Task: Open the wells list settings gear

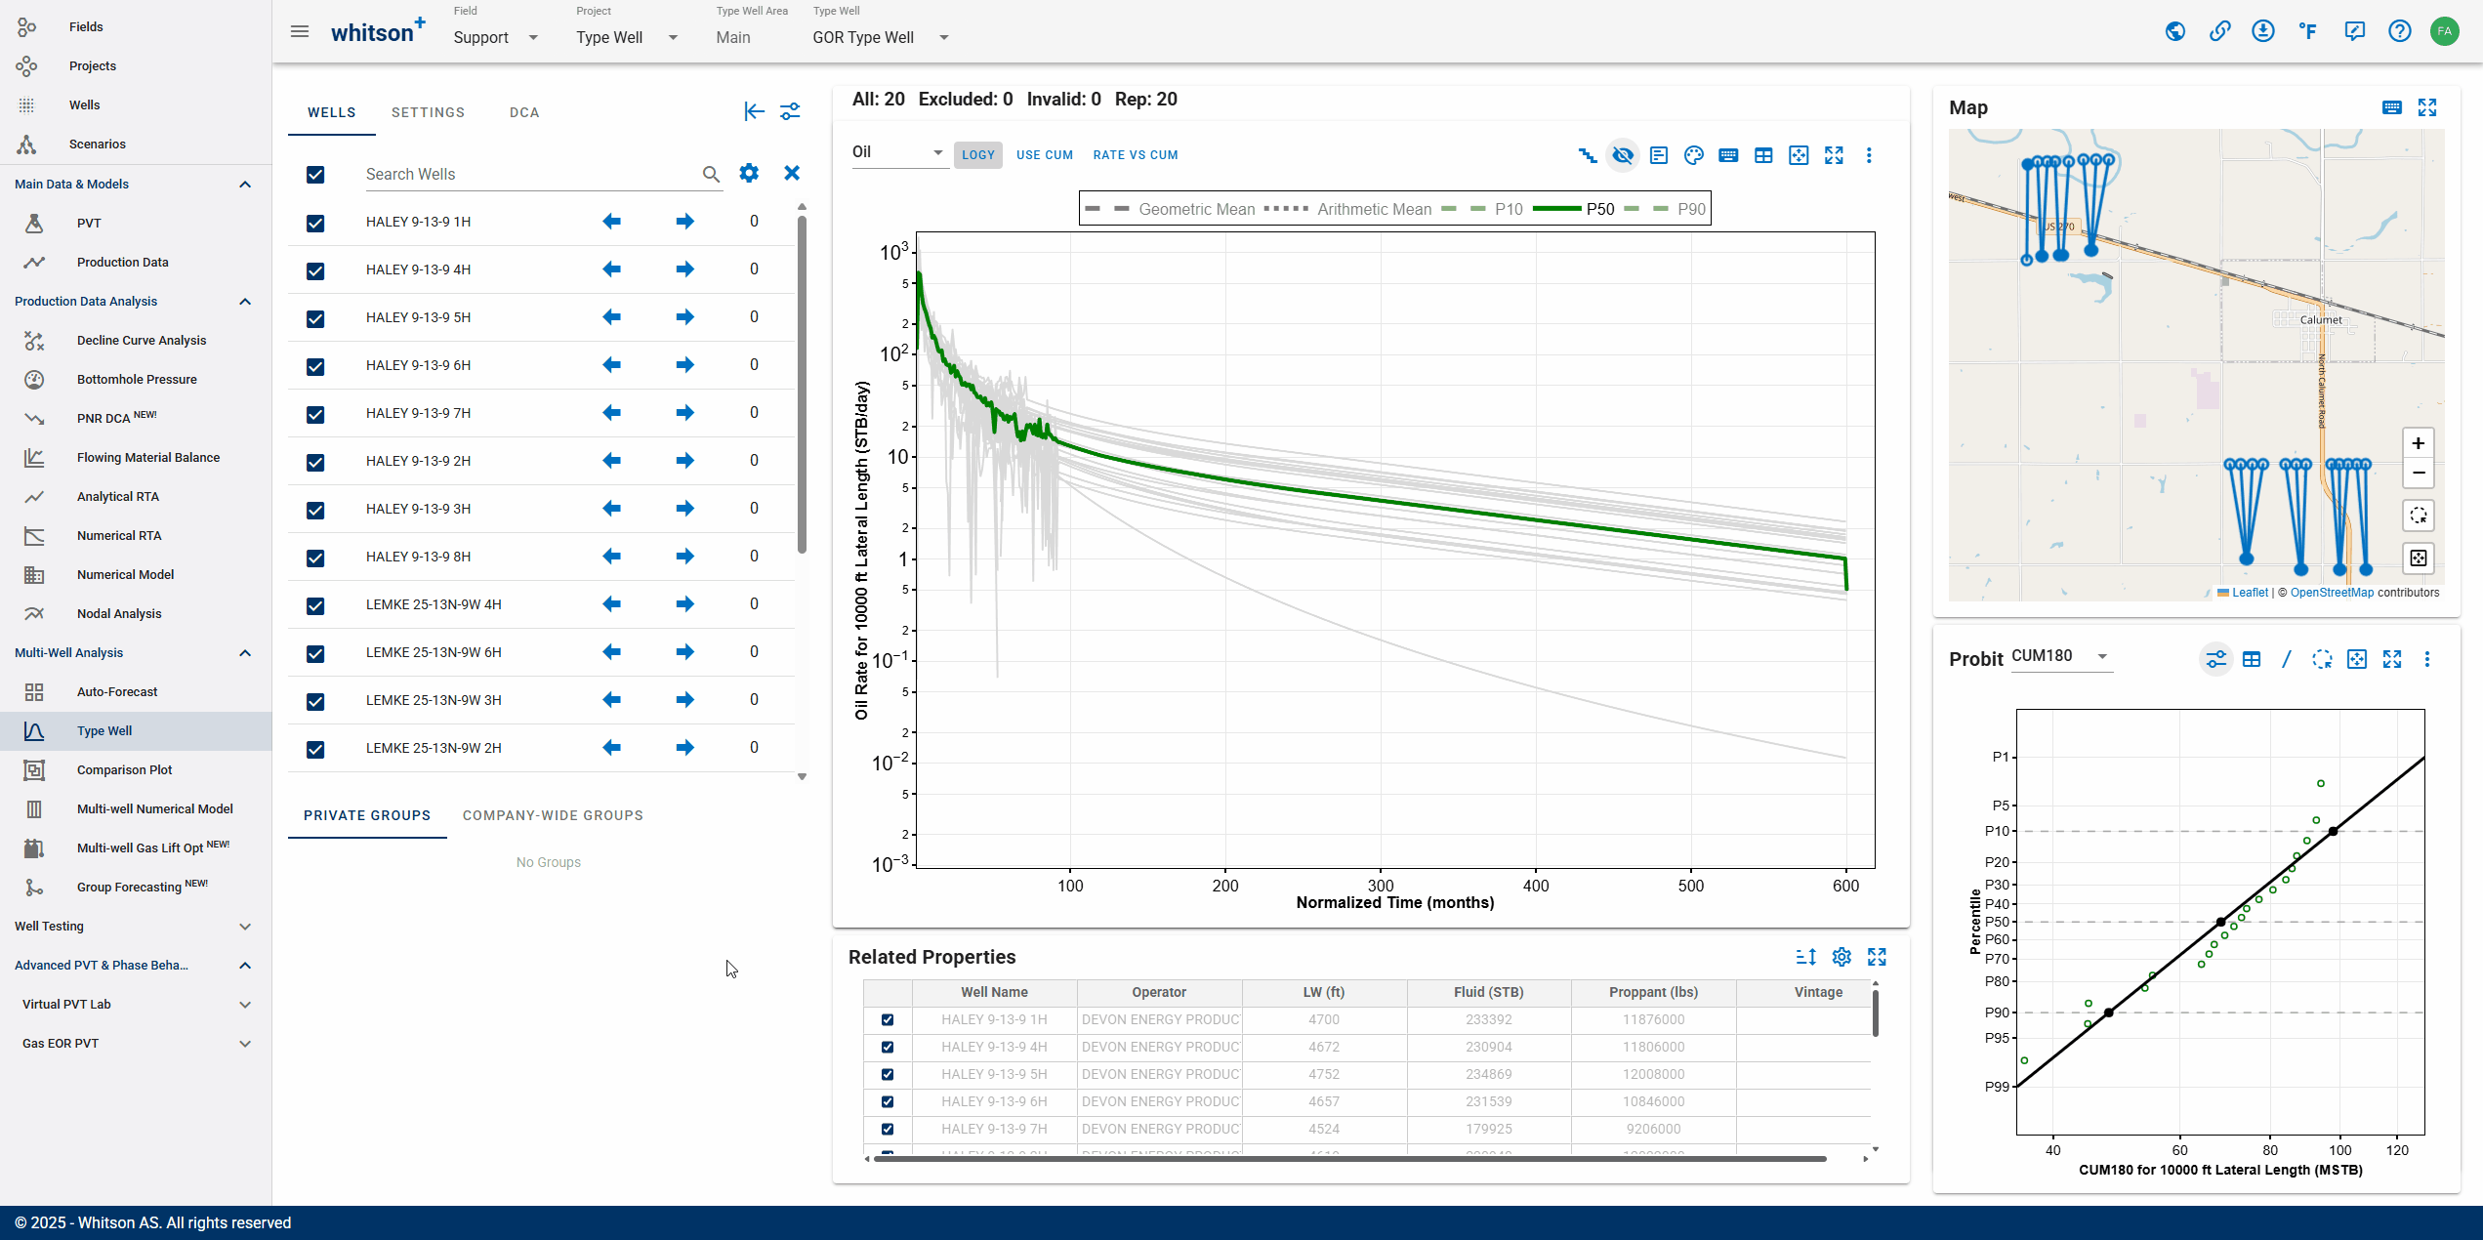Action: pyautogui.click(x=749, y=173)
